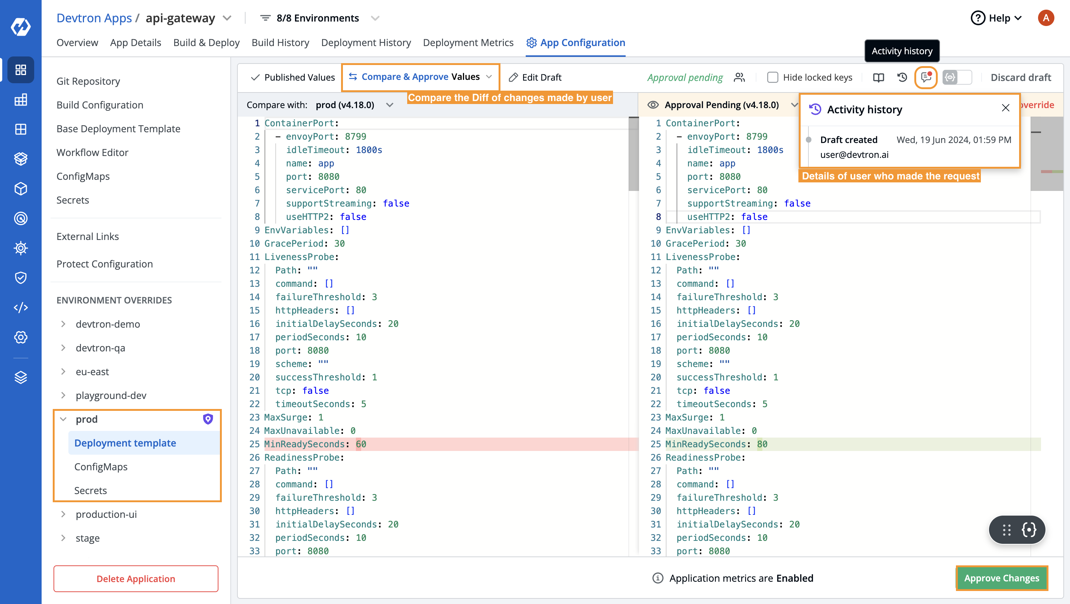Click the left editor vertical scrollbar
This screenshot has height=604, width=1070.
(x=633, y=154)
